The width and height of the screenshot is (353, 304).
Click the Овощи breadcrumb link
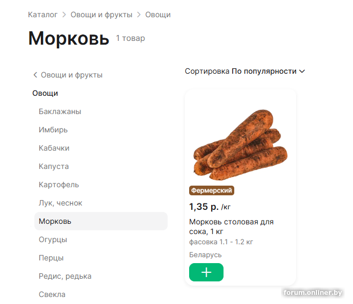click(158, 15)
